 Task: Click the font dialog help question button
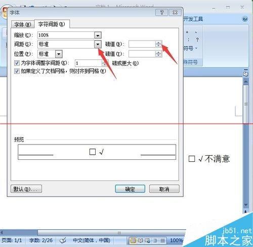(161, 13)
